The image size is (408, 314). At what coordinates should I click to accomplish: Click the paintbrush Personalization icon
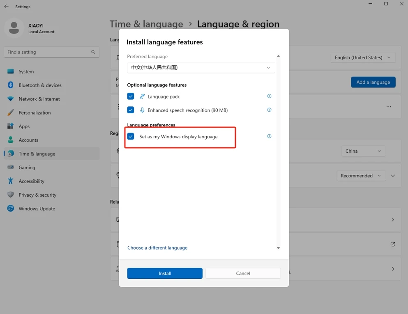[10, 112]
